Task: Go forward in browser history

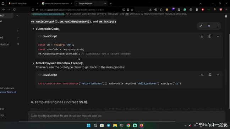Action: coord(9,10)
